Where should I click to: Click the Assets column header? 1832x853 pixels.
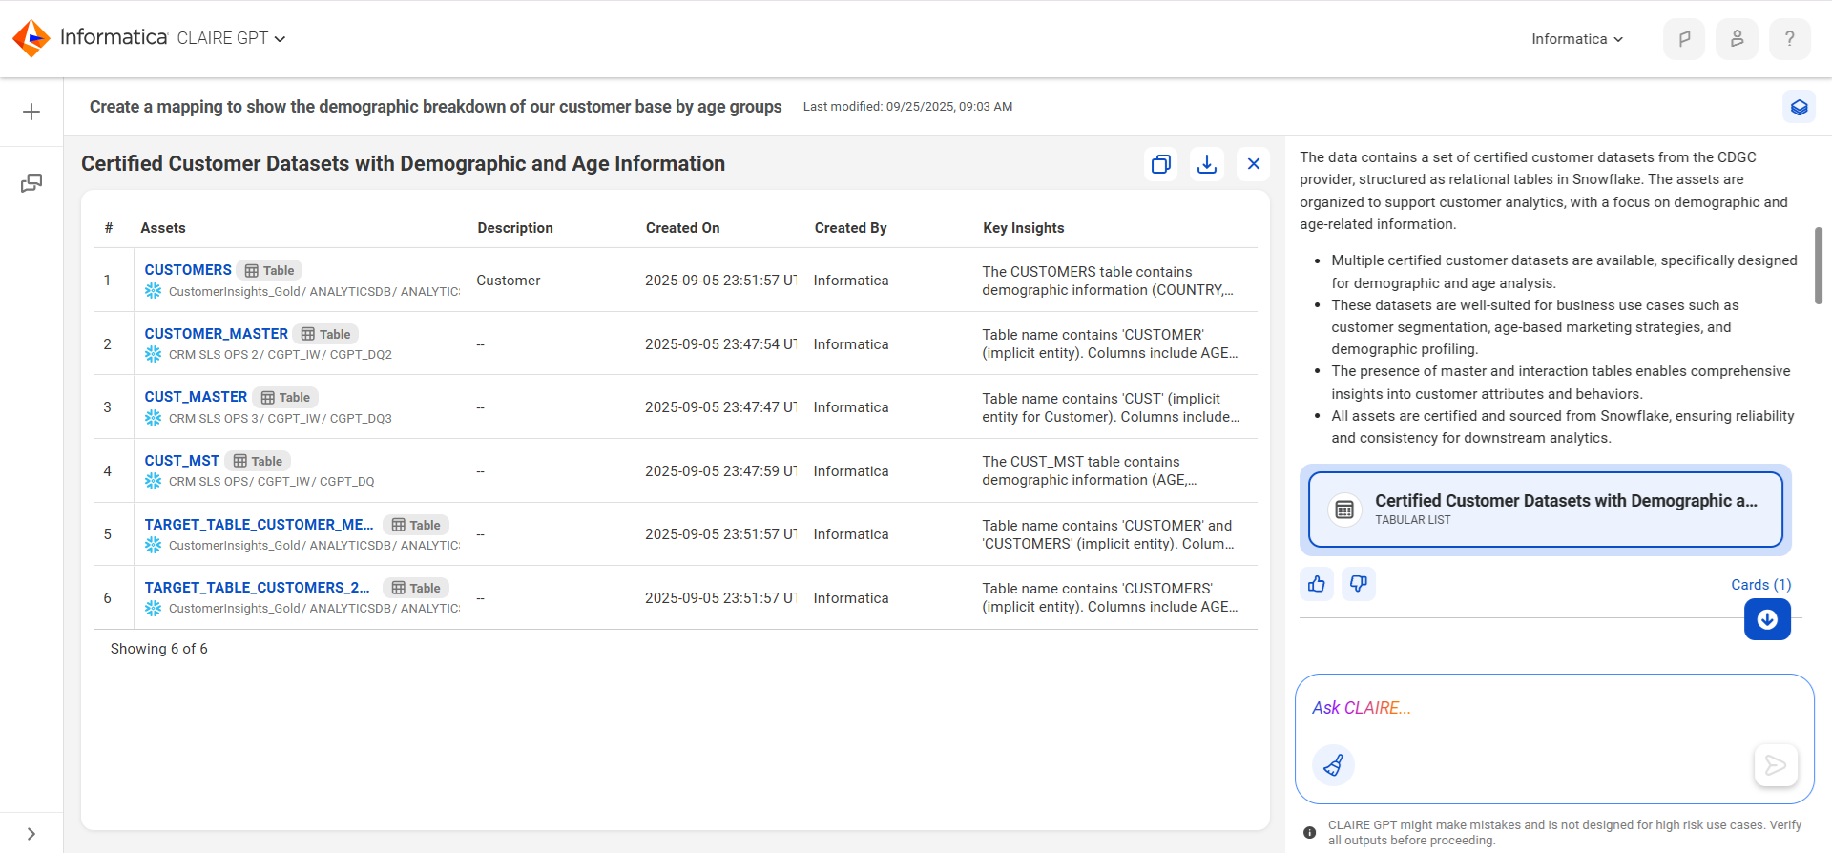(163, 228)
